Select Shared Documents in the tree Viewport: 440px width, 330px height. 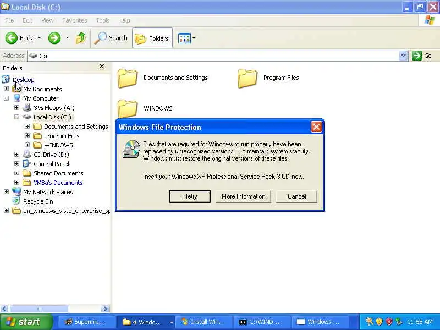(58, 173)
